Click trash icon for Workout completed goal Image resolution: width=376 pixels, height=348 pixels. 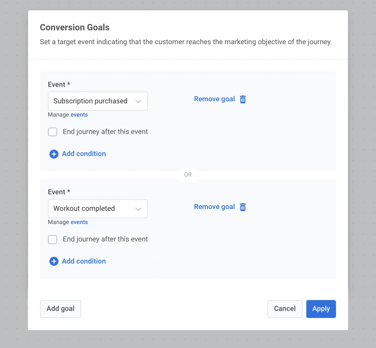[243, 207]
